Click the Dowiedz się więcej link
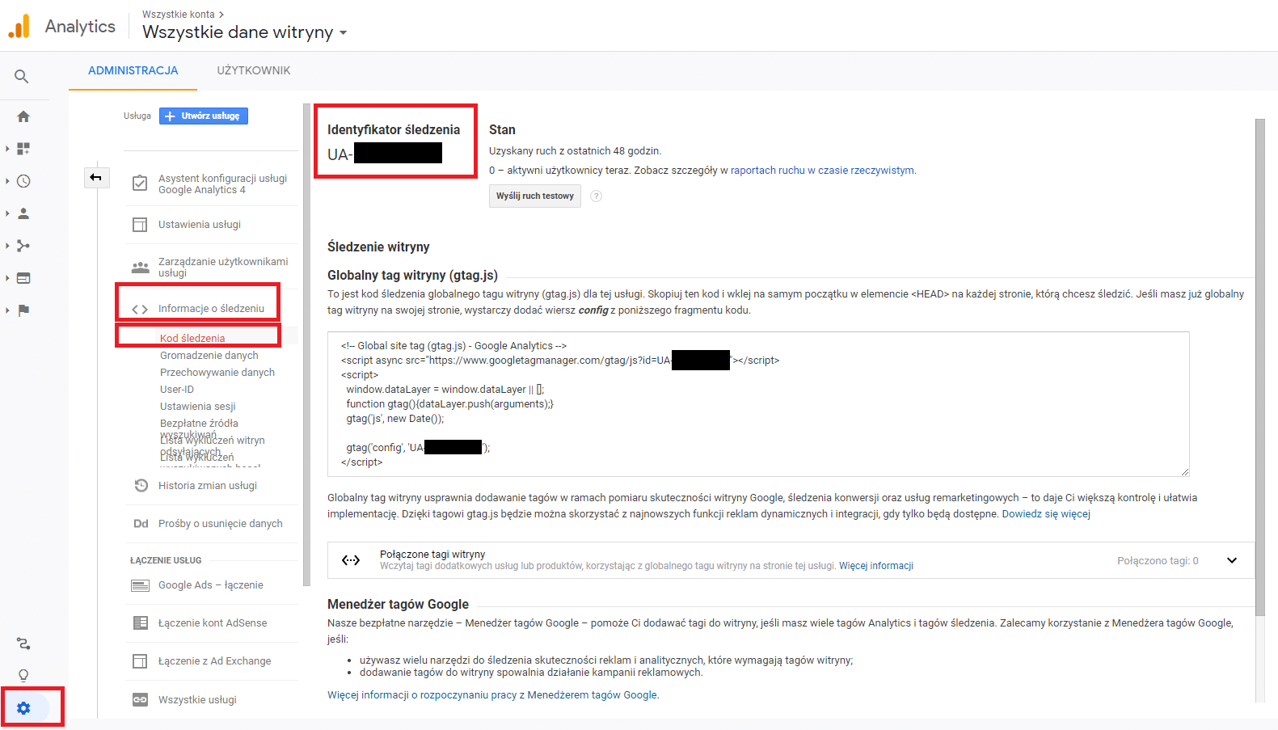 pyautogui.click(x=1046, y=514)
